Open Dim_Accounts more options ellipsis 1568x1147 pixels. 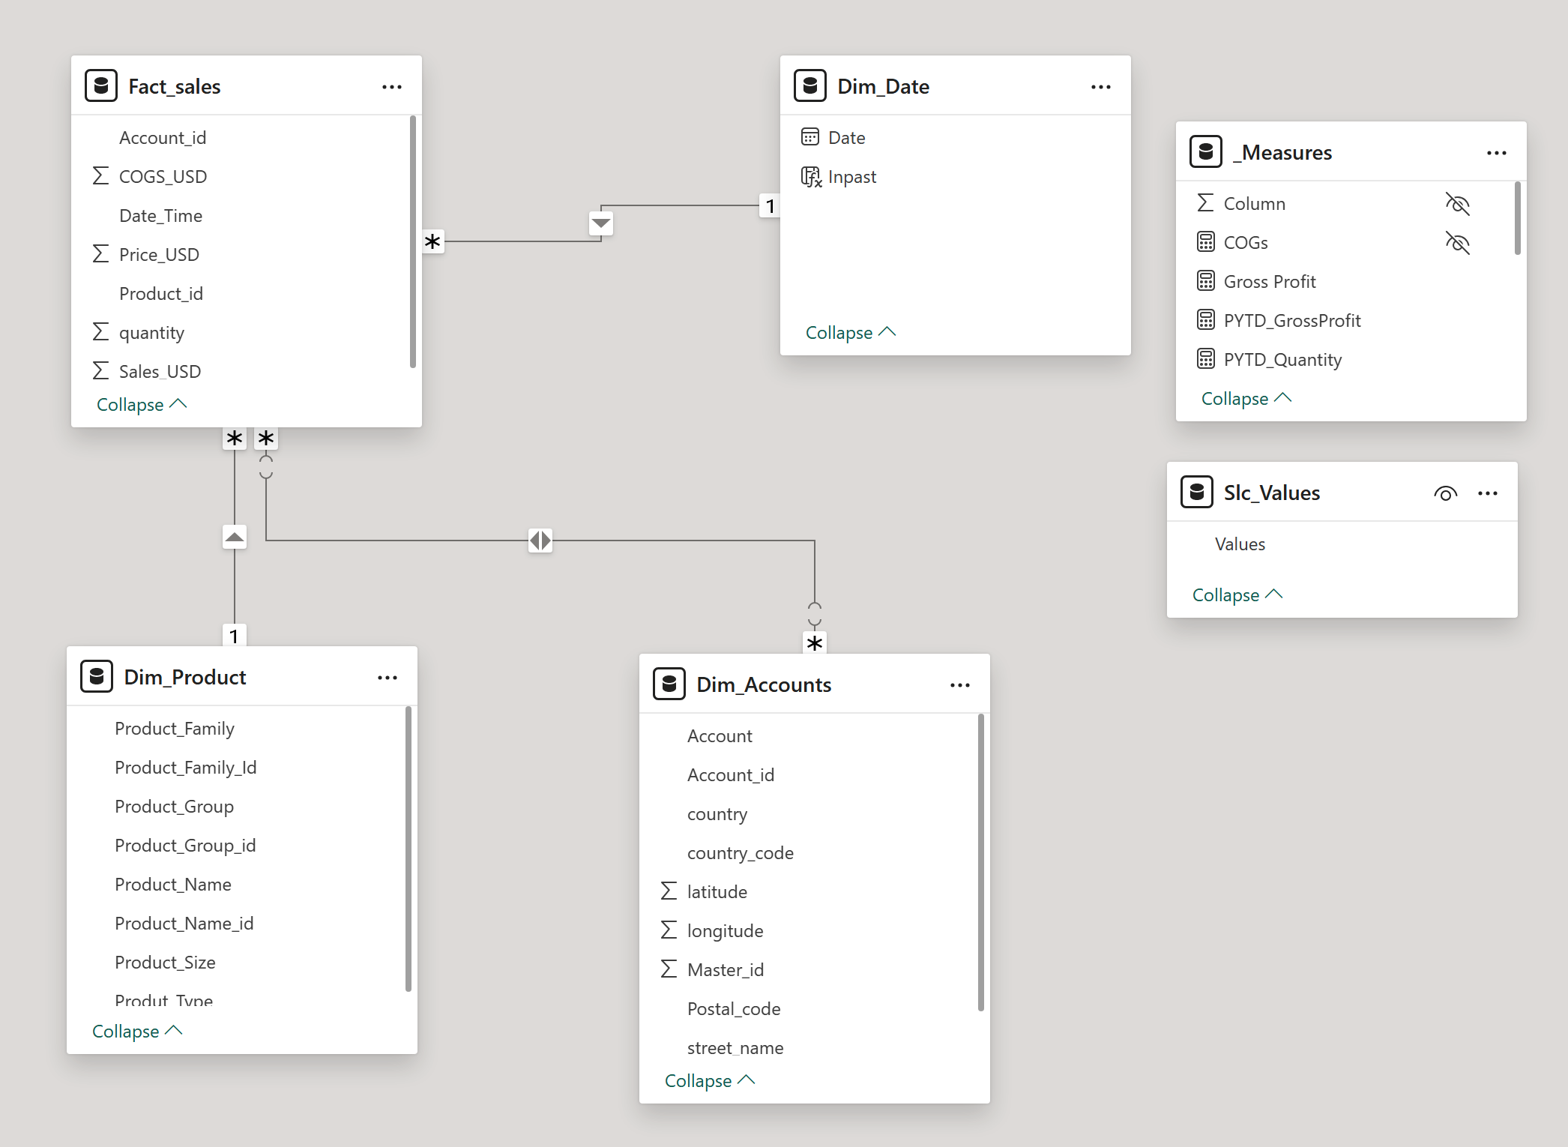click(x=959, y=685)
